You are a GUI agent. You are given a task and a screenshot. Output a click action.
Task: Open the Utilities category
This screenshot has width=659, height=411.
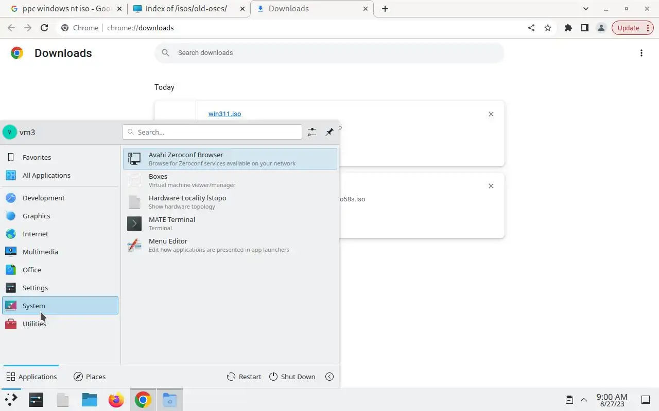tap(60, 324)
